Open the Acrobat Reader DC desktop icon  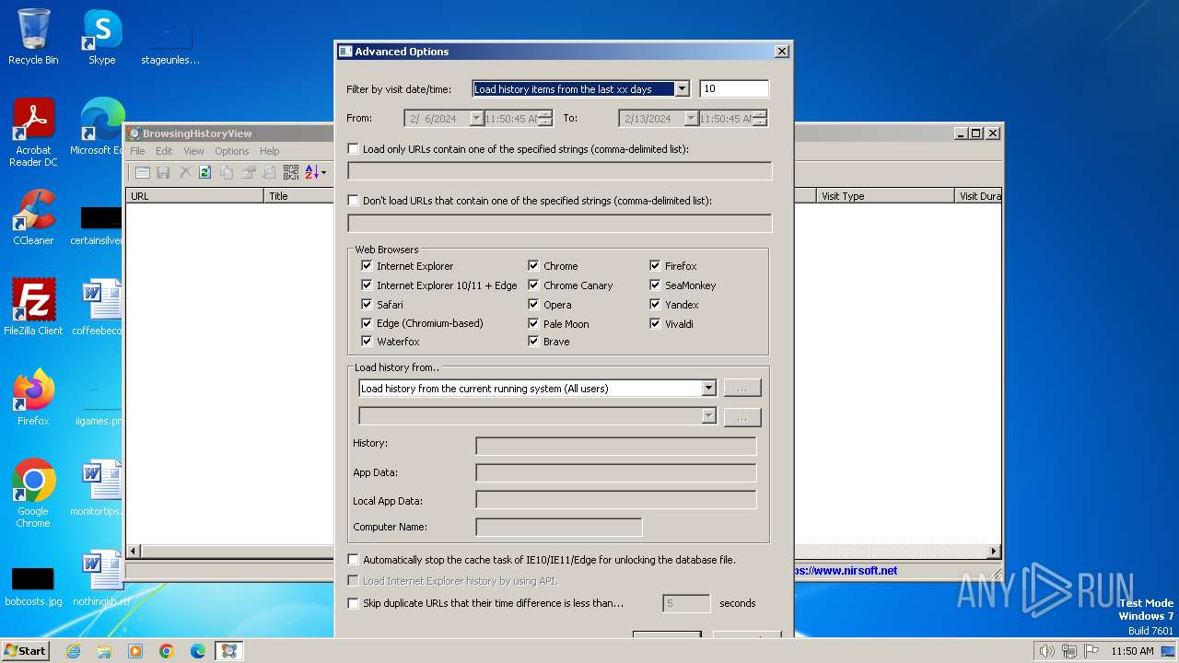(x=33, y=134)
